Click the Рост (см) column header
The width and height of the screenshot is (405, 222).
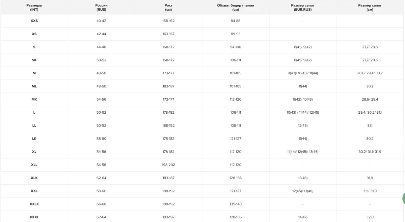point(168,7)
